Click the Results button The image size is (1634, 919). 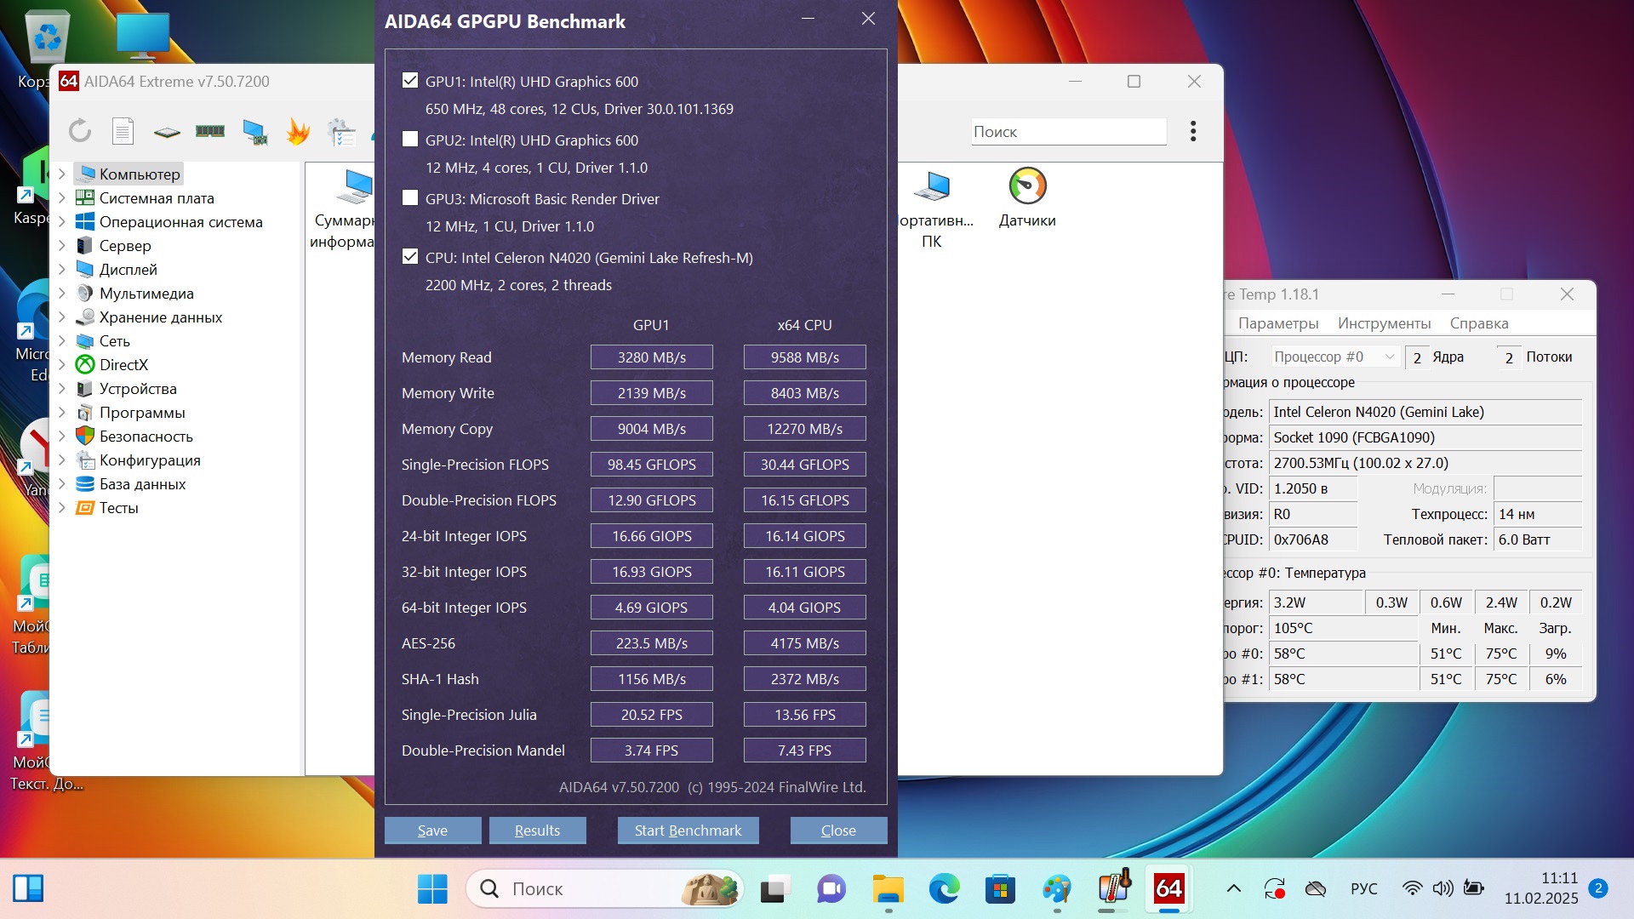(x=537, y=830)
